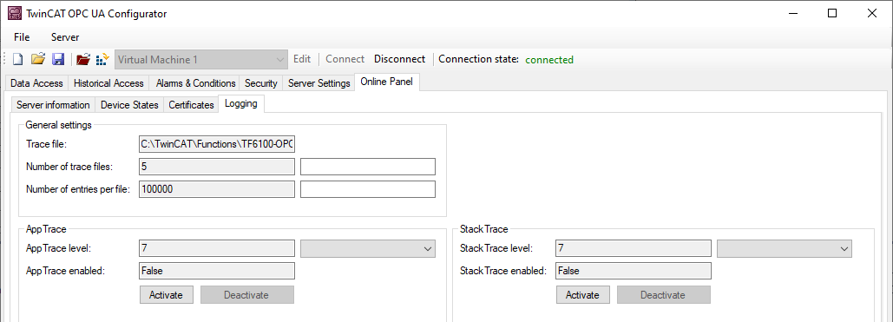Click the StackTrace enabled False field

pos(634,271)
